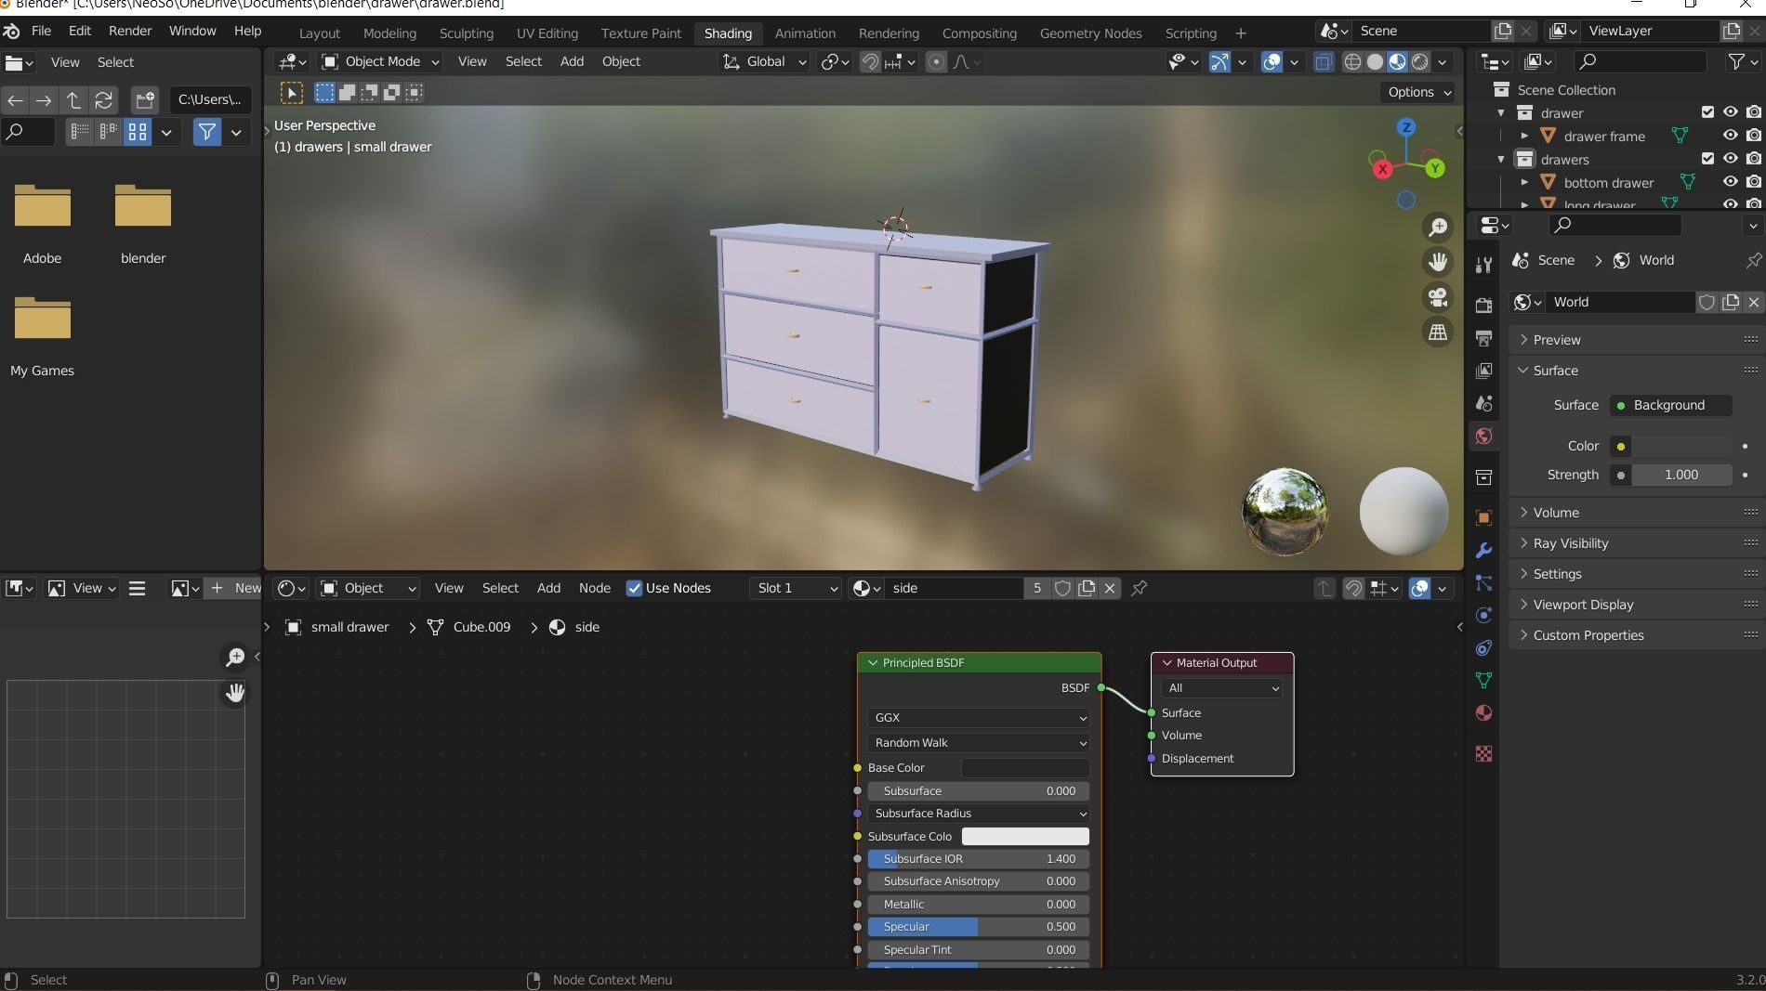Select the World Properties tab
Screen dimensions: 1766x991
point(1483,437)
